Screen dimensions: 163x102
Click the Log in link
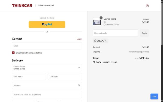(79, 39)
